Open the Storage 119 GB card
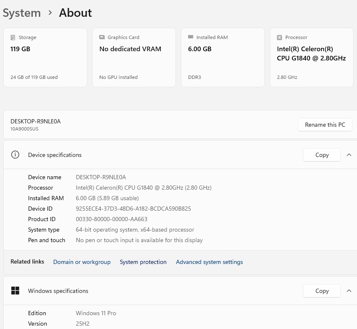Image resolution: width=357 pixels, height=329 pixels. [x=45, y=57]
